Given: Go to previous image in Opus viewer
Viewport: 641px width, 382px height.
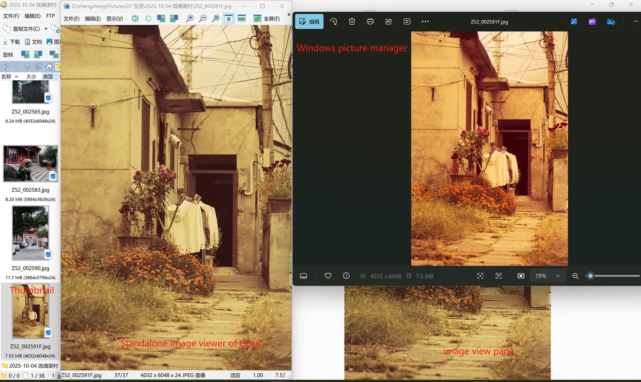Looking at the screenshot, I should point(135,19).
